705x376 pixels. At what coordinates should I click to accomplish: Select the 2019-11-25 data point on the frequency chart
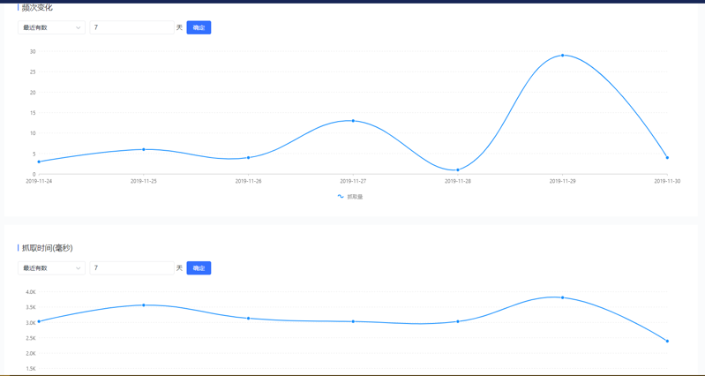pyautogui.click(x=144, y=149)
